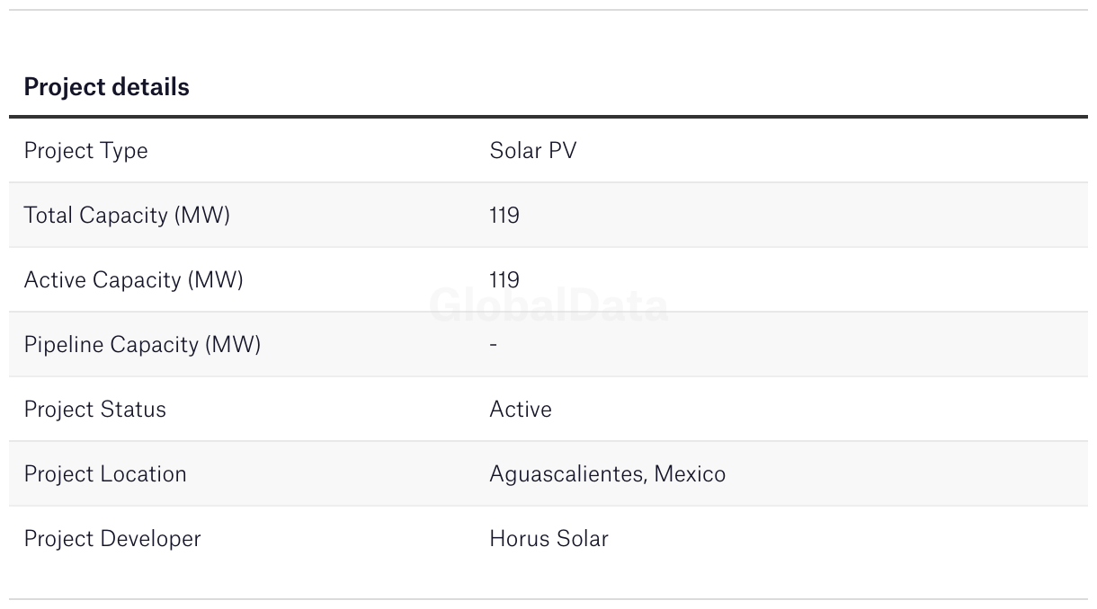Click the Aguascalientes, Mexico location text

[608, 474]
